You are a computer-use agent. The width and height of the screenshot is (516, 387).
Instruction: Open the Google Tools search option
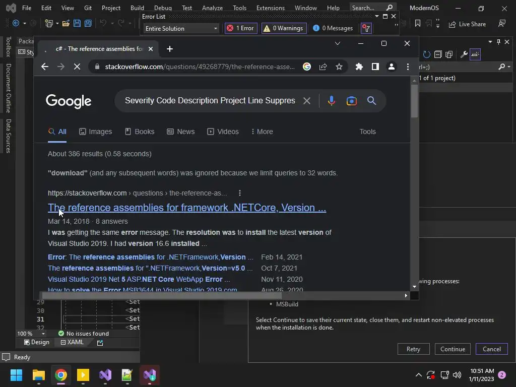coord(367,132)
